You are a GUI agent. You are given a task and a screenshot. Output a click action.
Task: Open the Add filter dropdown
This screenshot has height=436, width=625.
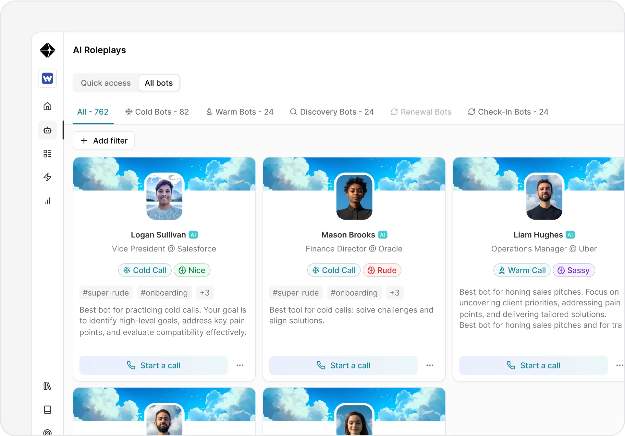click(x=104, y=140)
